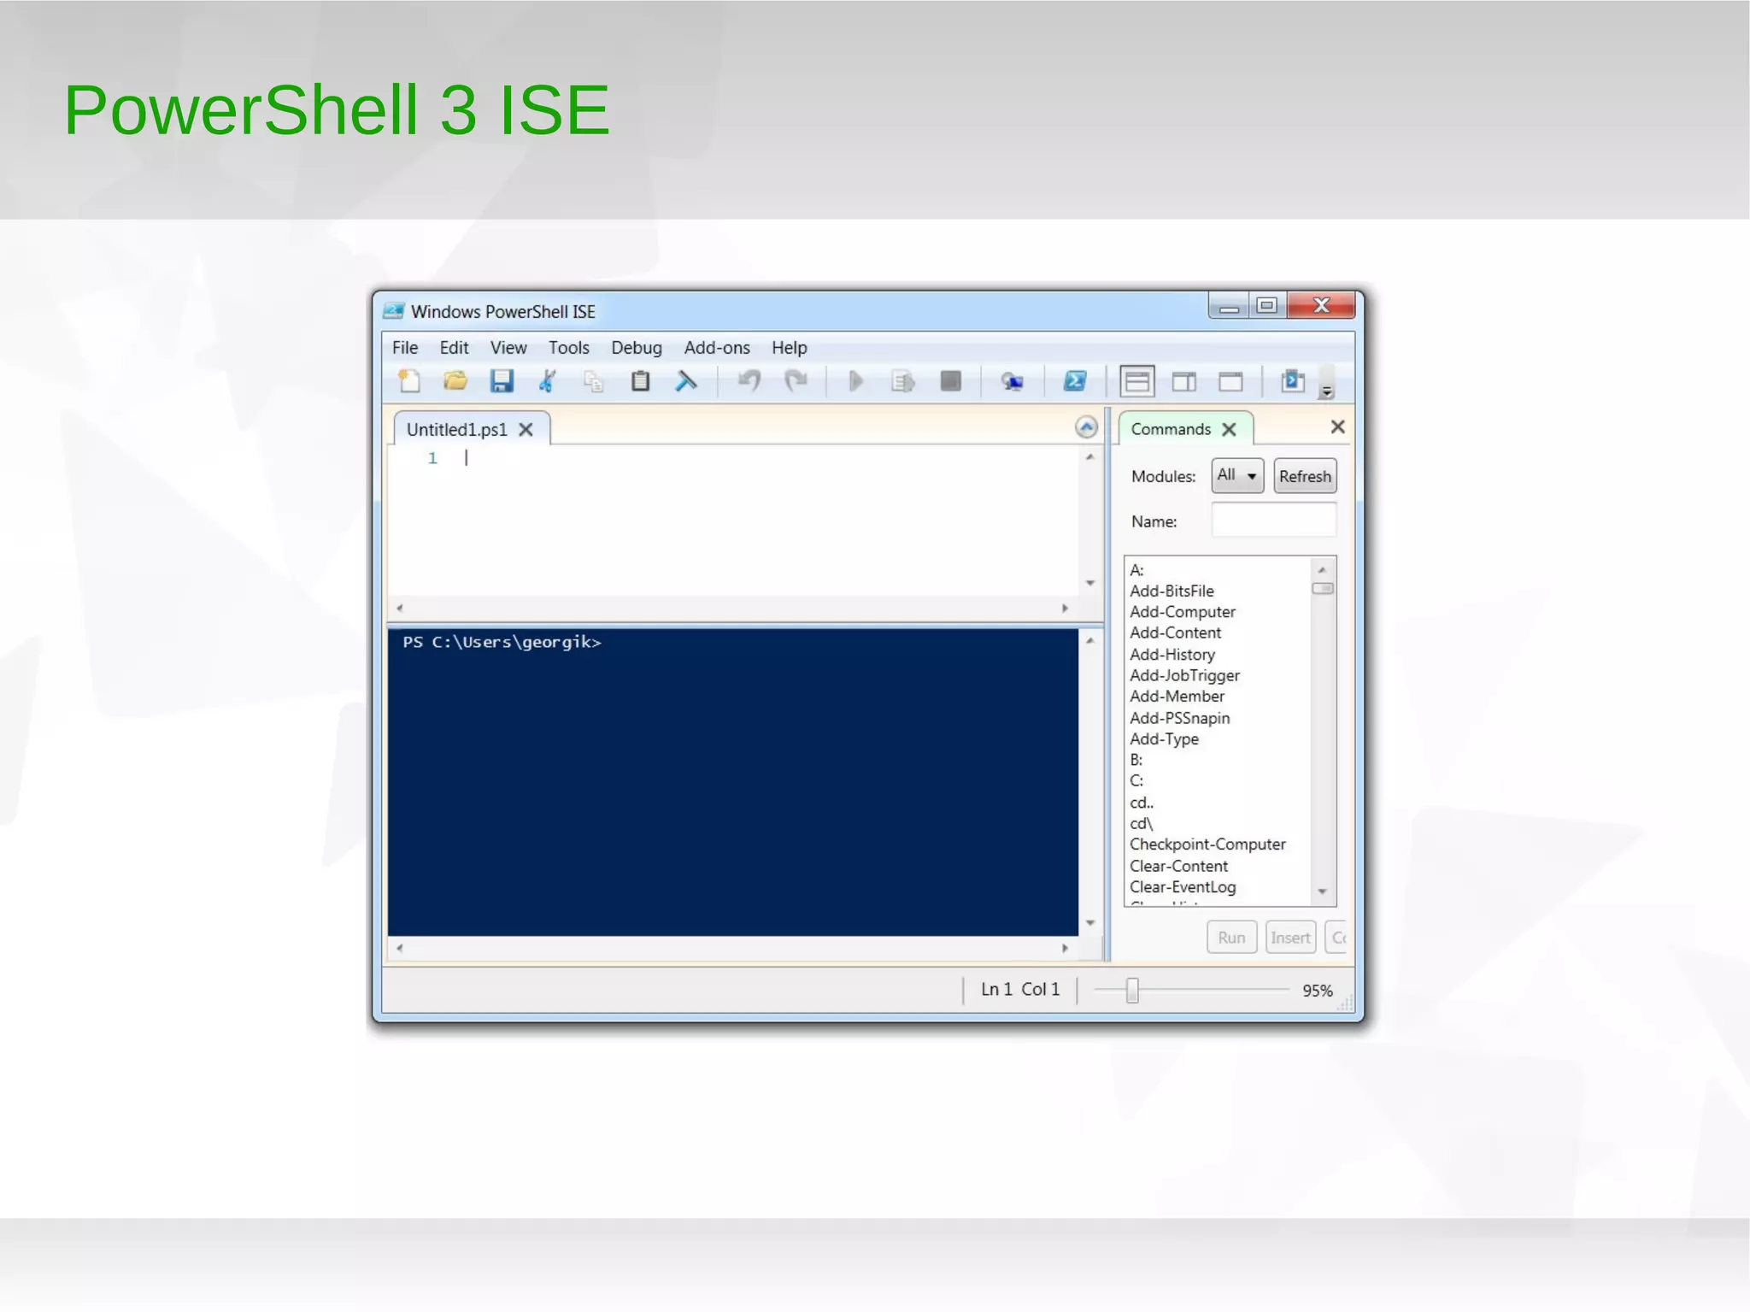Close the Commands tab
Image resolution: width=1750 pixels, height=1312 pixels.
coord(1229,430)
